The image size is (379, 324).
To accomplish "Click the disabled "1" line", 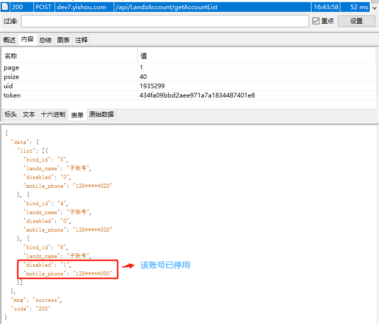I will click(x=47, y=265).
